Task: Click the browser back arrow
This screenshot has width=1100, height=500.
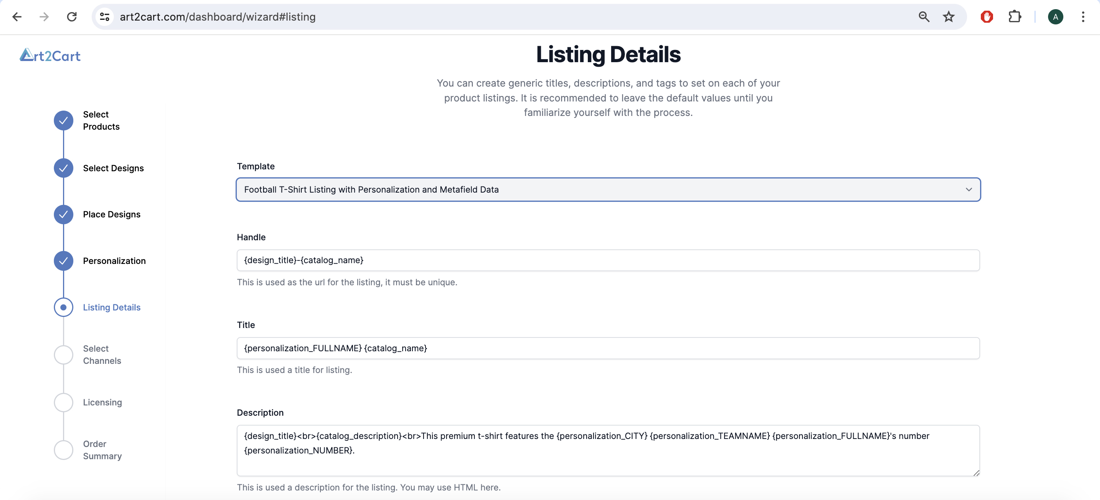Action: (x=17, y=17)
